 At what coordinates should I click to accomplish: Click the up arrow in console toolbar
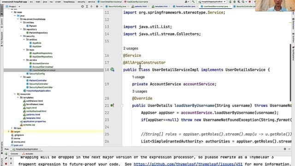point(11,159)
